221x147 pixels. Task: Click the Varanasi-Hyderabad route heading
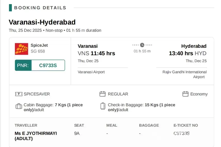[x=42, y=22]
